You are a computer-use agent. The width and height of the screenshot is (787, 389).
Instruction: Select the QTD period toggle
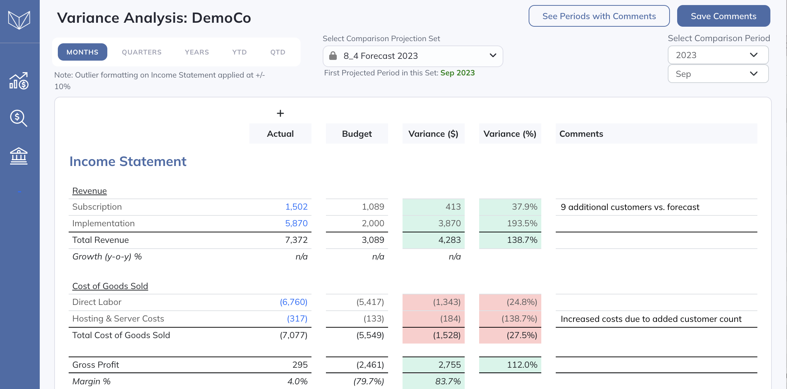(278, 52)
